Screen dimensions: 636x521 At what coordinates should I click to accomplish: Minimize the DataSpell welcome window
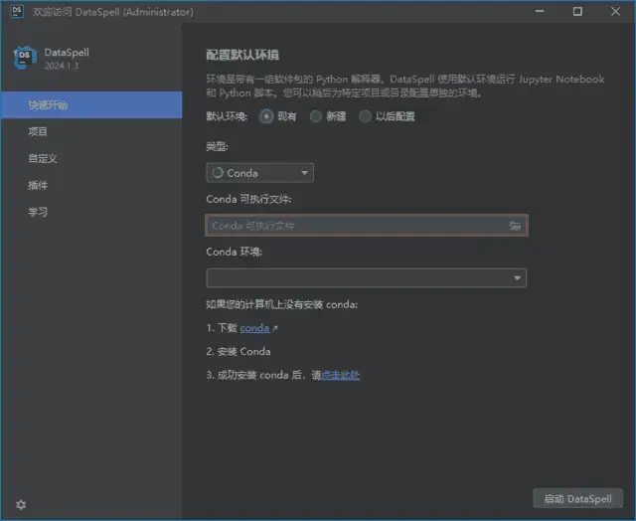tap(540, 11)
